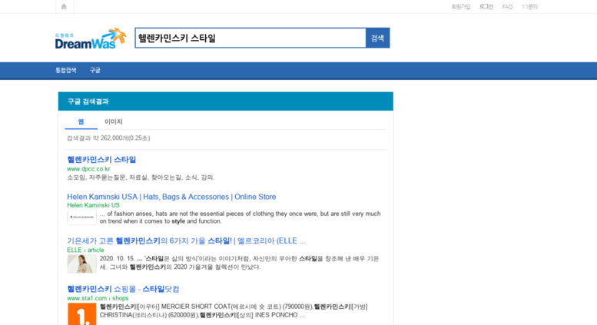Switch to the 웹 results tab

[81, 122]
